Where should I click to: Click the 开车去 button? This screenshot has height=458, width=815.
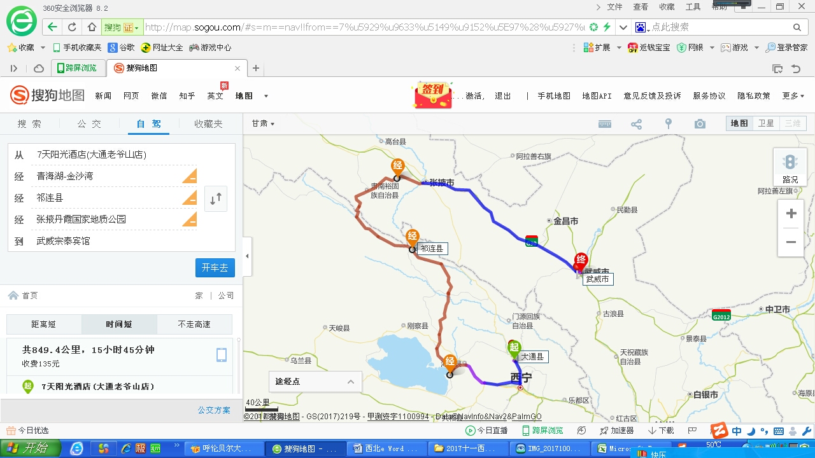pos(215,268)
